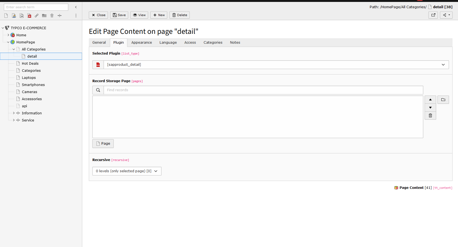Collapse the All Categories tree node
This screenshot has width=458, height=247.
coord(14,49)
